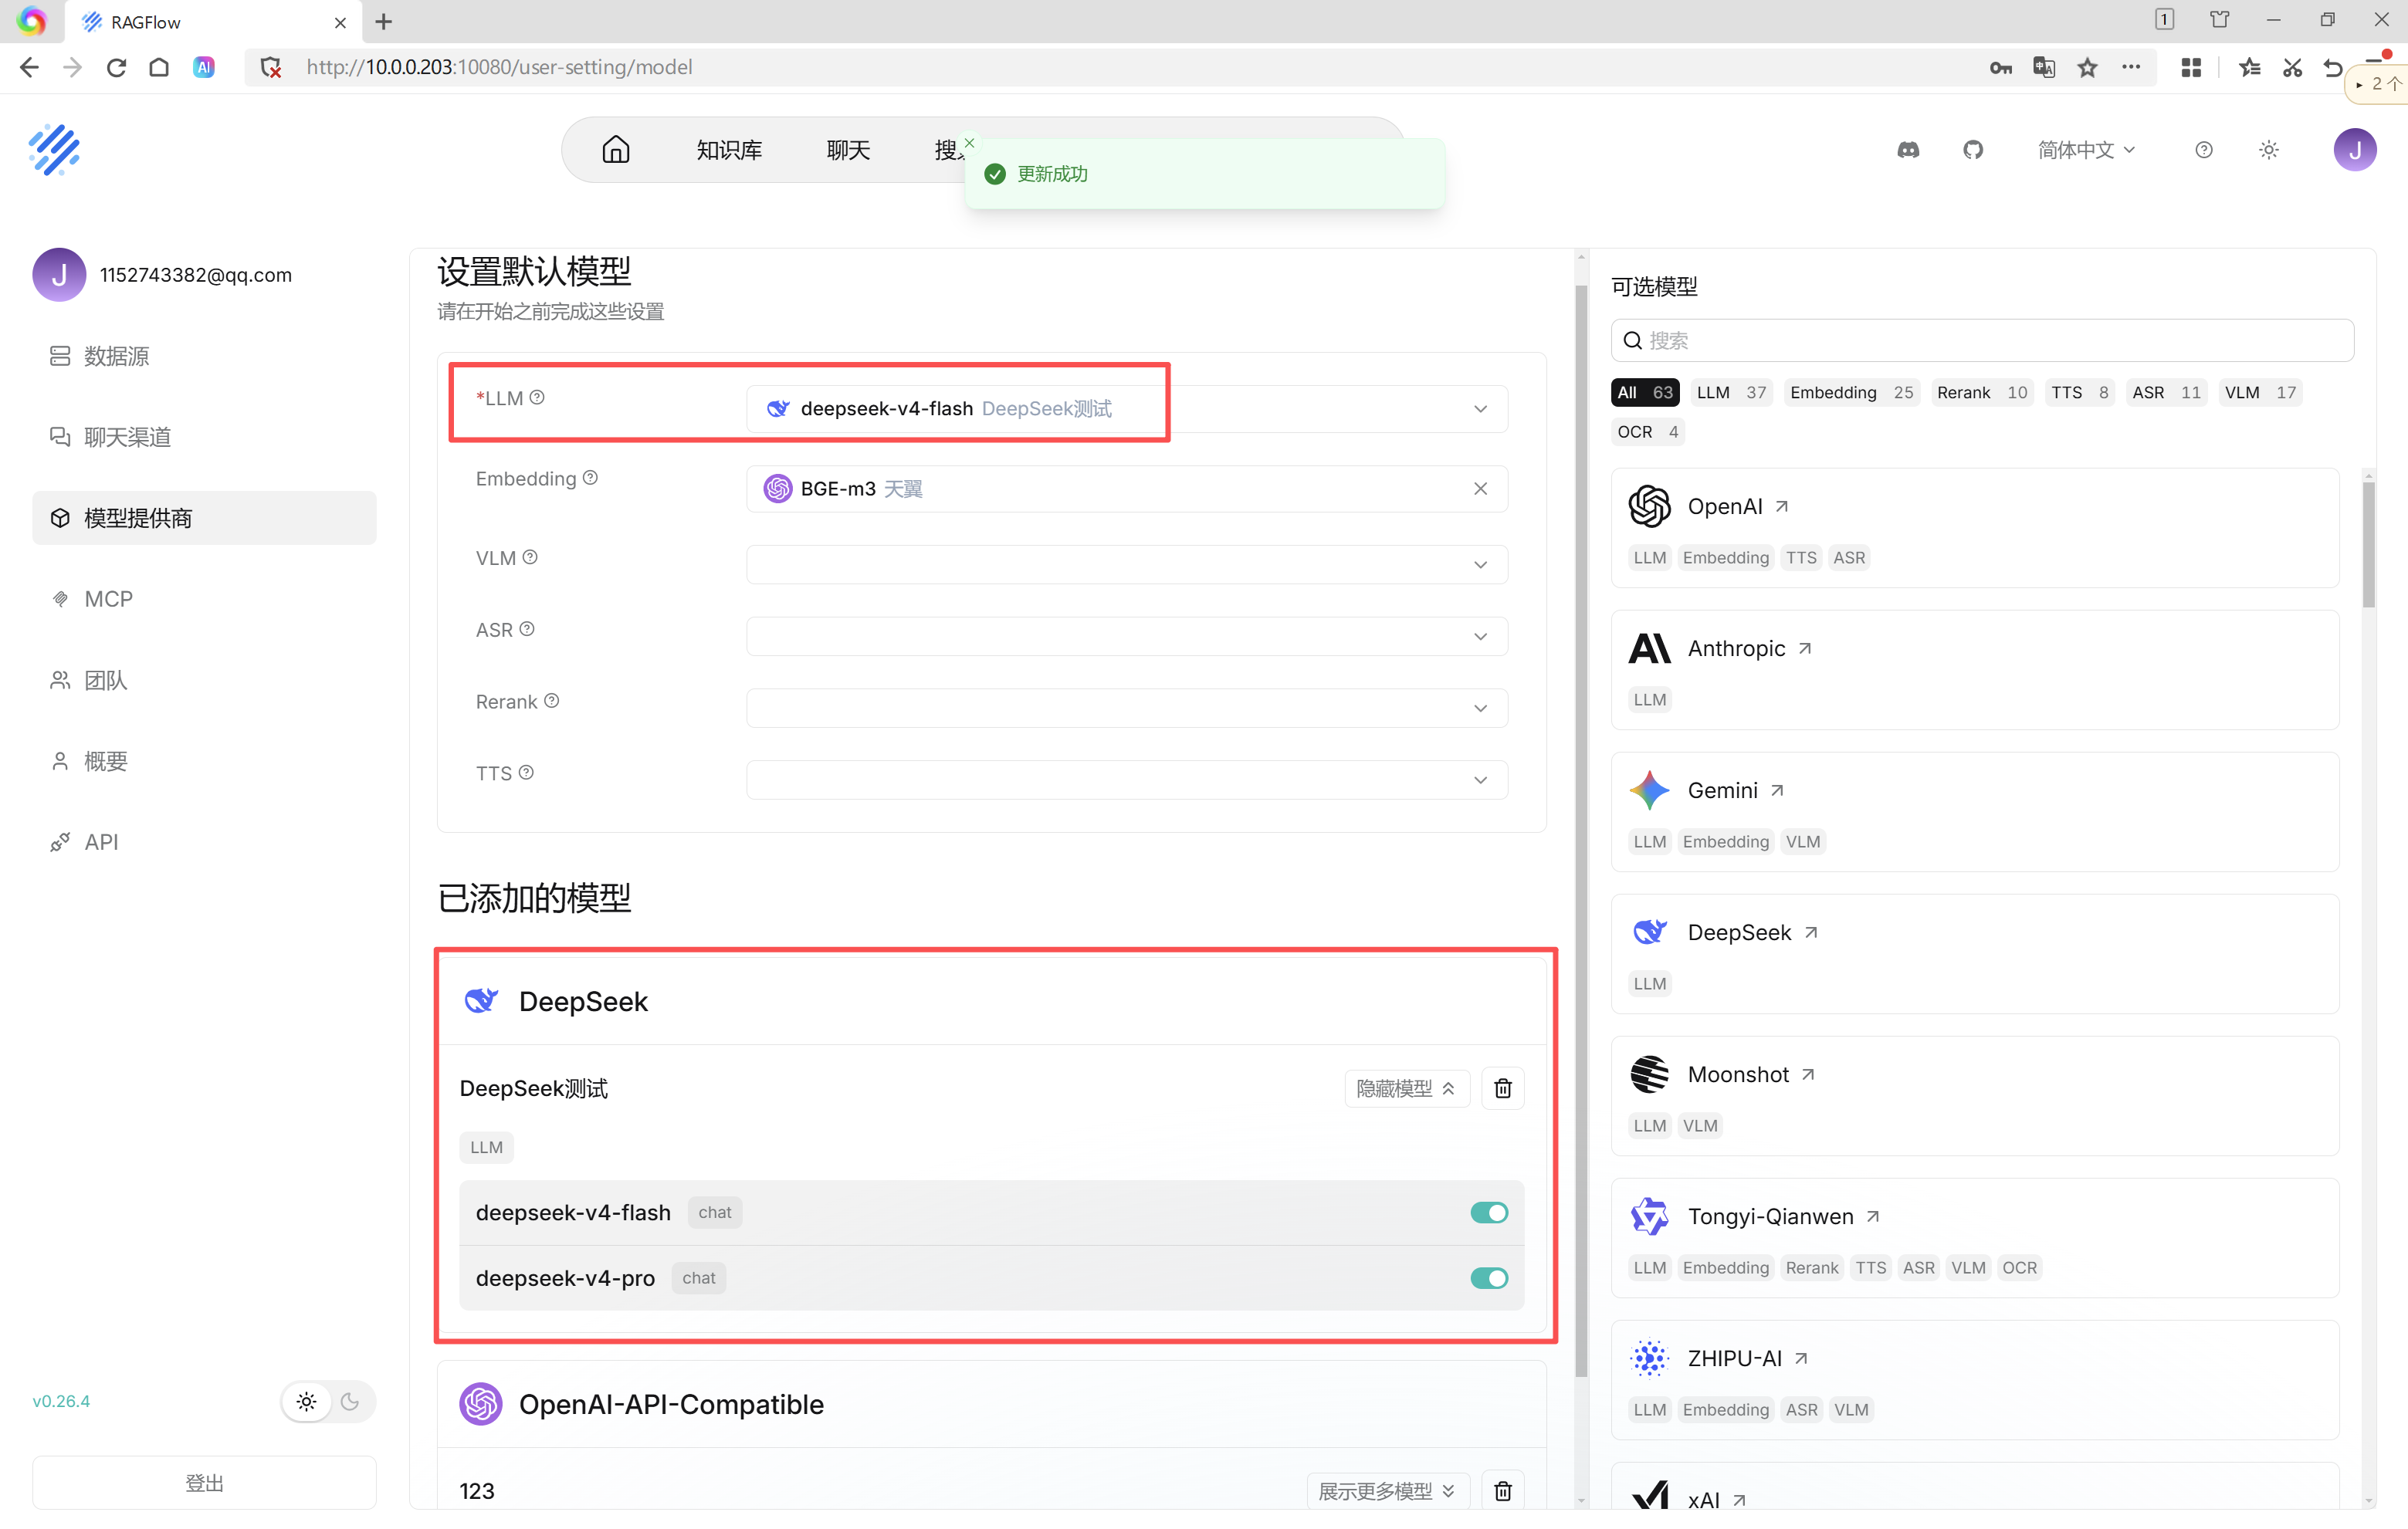Image resolution: width=2408 pixels, height=1529 pixels.
Task: Clear the BGE-m3 Embedding selection
Action: pyautogui.click(x=1480, y=489)
